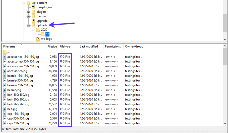The width and height of the screenshot is (228, 133).
Task: Click the wc-logs question mark folder icon
Action: 38,39
